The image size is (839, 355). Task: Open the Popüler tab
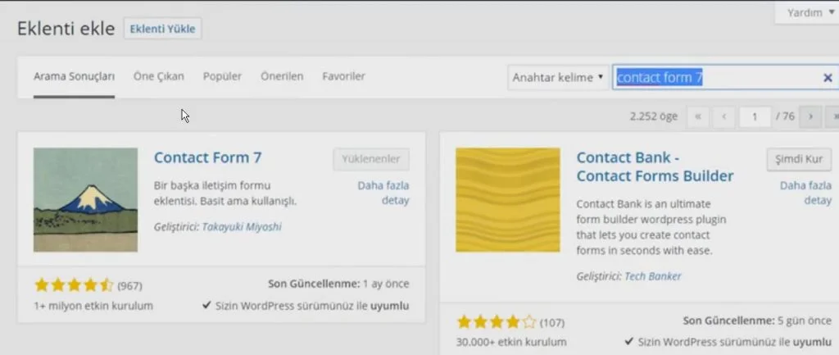[x=222, y=76]
